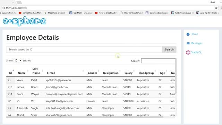Click e-mail ashutoshsingh@yahoo.com
The image size is (222, 125).
pyautogui.click(x=62, y=108)
